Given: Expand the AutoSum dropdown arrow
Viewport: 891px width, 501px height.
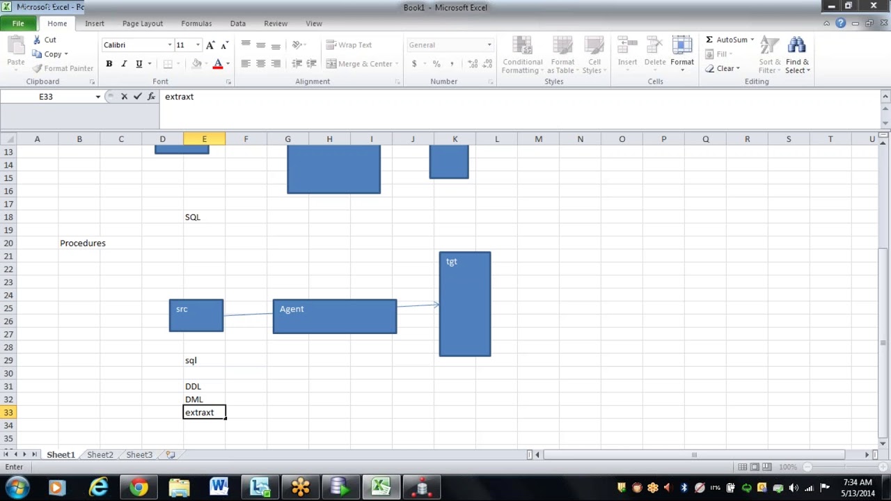Looking at the screenshot, I should [752, 40].
